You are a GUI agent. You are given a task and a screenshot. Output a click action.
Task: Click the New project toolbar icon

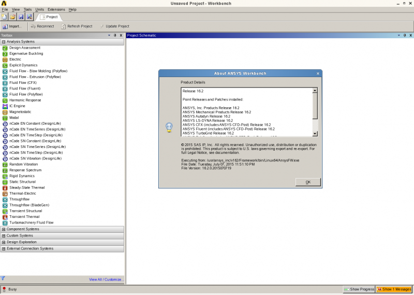(x=4, y=17)
